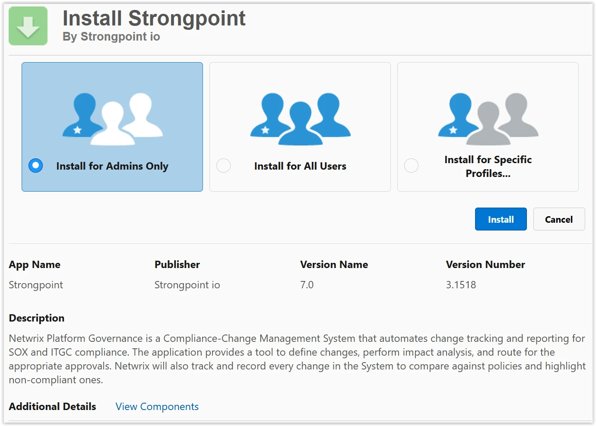The image size is (596, 426).
Task: Click the Install for Admins Only label
Action: (112, 166)
